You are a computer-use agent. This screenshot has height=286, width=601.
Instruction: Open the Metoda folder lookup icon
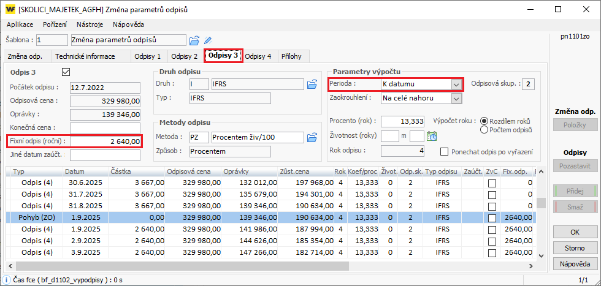312,137
